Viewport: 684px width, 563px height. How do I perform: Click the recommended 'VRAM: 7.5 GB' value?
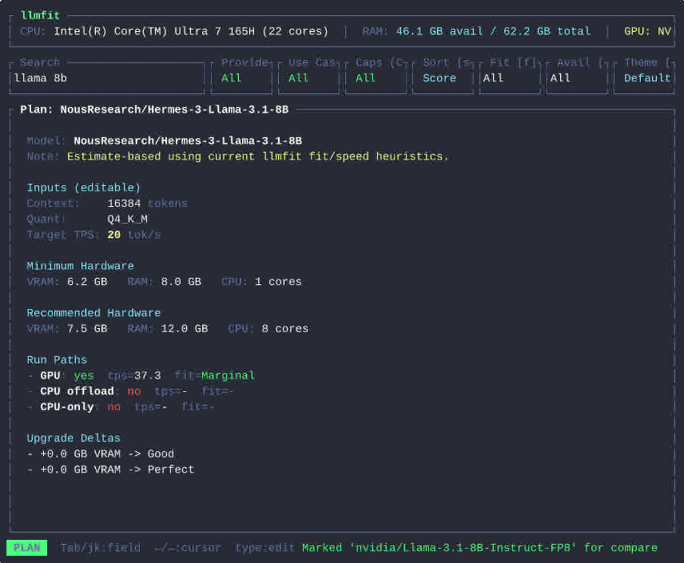click(67, 329)
